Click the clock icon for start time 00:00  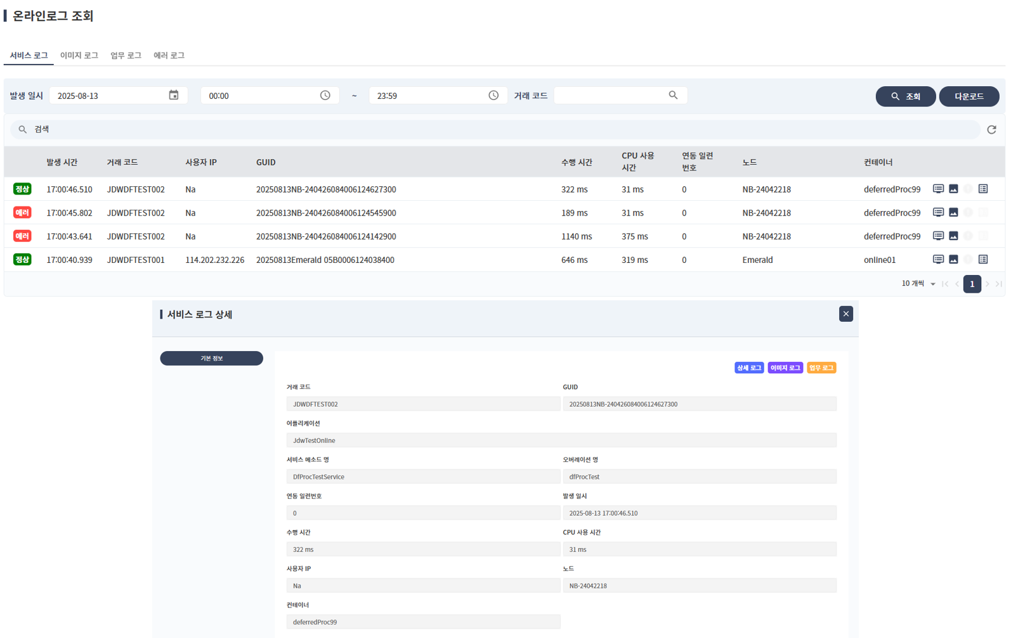[x=325, y=95]
